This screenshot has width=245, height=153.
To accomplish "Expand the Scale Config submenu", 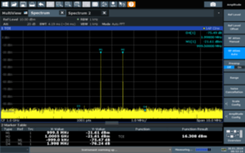I will (234, 103).
